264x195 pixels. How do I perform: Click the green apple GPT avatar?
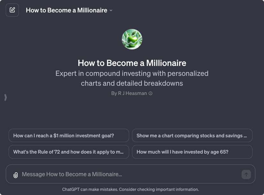[132, 39]
